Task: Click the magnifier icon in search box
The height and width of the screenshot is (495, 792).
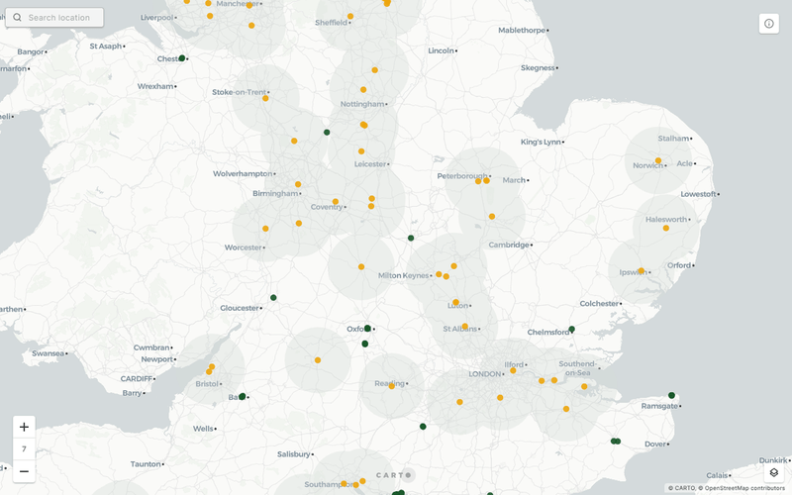Action: 17,18
